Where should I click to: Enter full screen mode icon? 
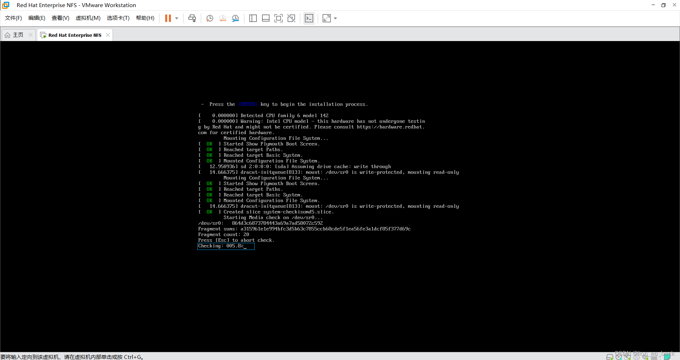point(279,18)
